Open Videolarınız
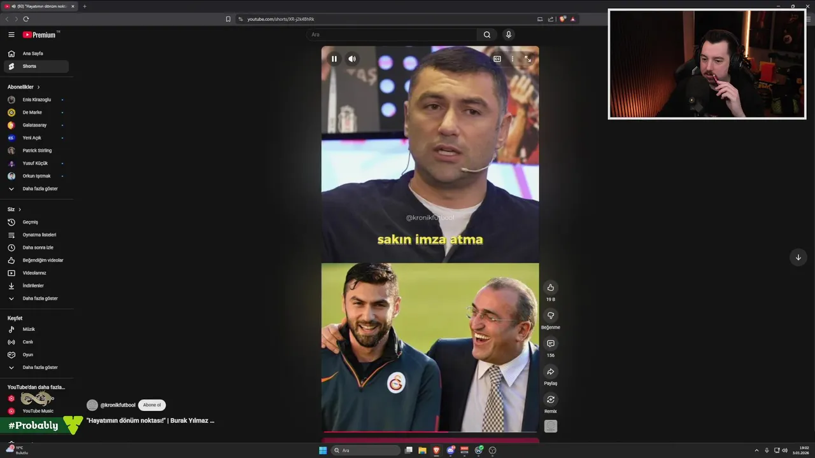The width and height of the screenshot is (815, 458). click(36, 273)
